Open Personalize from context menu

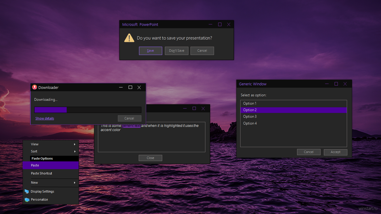pos(51,199)
